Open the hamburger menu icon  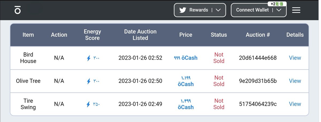[296, 10]
